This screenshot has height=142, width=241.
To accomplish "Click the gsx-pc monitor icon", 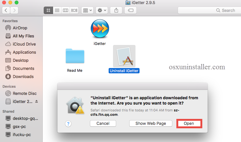I will [8, 126].
